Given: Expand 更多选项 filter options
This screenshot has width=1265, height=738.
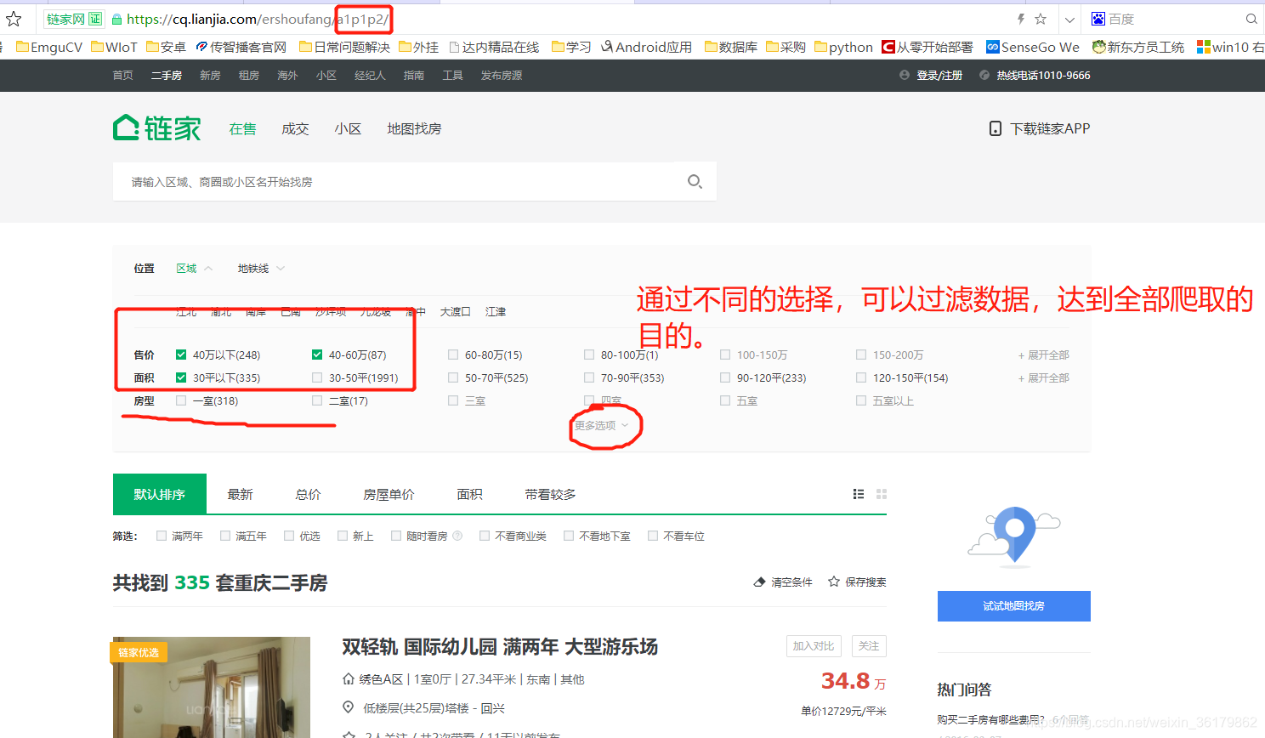Looking at the screenshot, I should click(601, 425).
